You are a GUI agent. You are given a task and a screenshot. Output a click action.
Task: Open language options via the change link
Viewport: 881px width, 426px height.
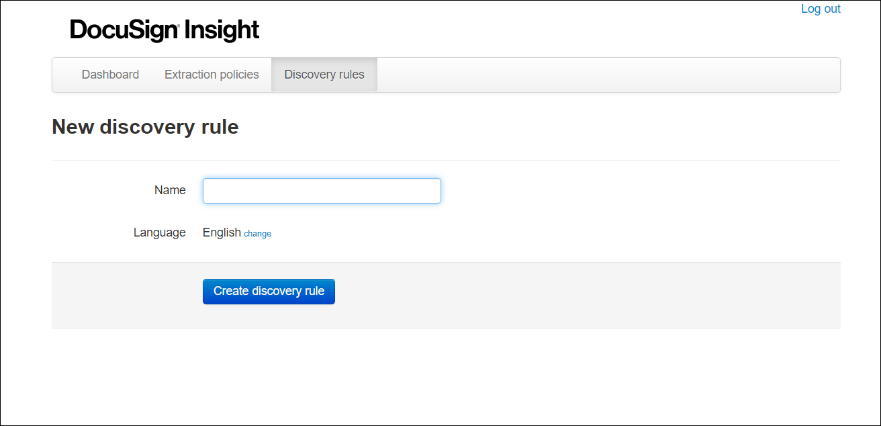pos(258,233)
